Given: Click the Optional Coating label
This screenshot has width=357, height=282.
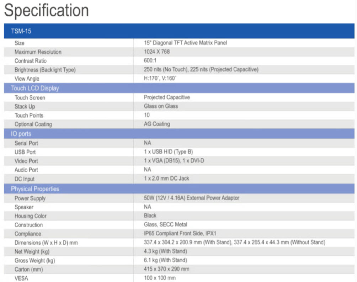Looking at the screenshot, I should (33, 124).
